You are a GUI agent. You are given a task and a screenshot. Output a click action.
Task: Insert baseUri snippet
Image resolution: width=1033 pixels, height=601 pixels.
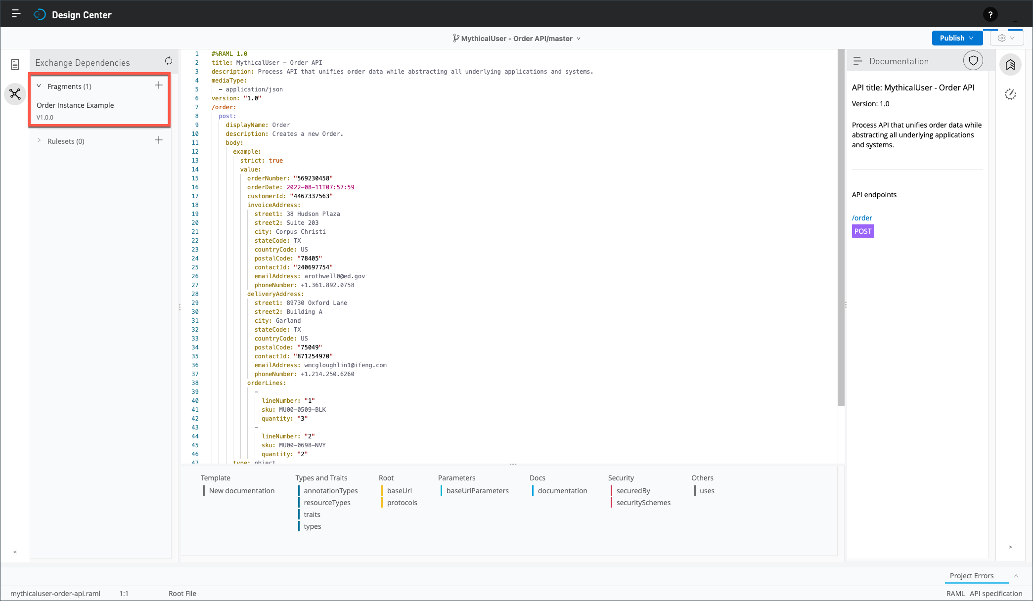pos(399,491)
